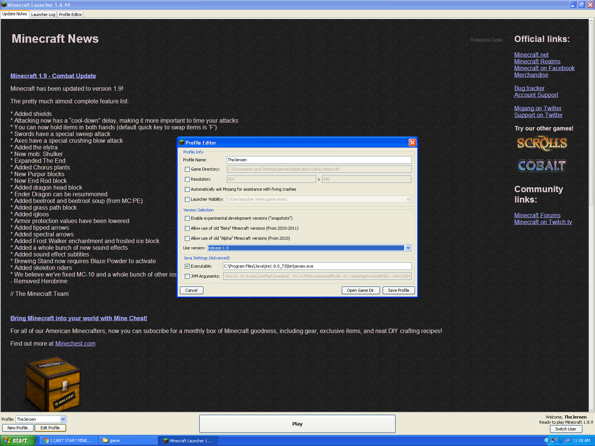The height and width of the screenshot is (446, 595).
Task: Click the purple feather tray icon
Action: (x=567, y=440)
